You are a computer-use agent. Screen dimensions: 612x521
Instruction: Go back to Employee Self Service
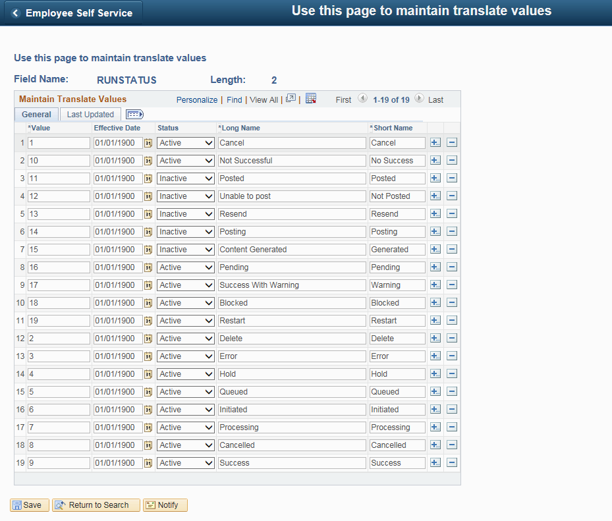pyautogui.click(x=73, y=13)
